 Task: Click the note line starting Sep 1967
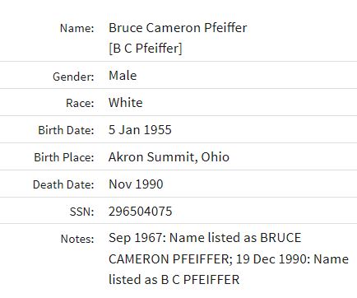click(x=205, y=238)
